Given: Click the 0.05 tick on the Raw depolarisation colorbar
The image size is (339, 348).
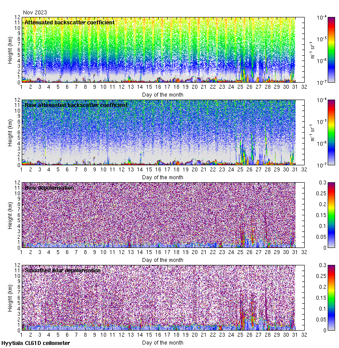Looking at the screenshot, I should pos(321,237).
